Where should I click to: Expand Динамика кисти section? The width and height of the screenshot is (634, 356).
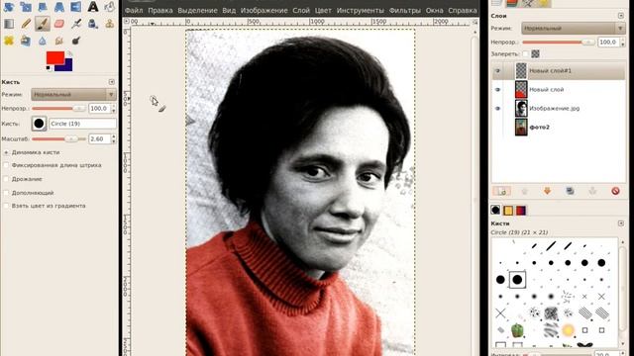(6, 152)
